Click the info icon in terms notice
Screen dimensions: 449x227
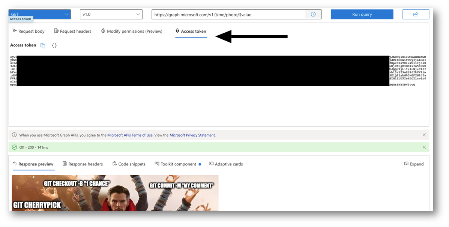14,135
